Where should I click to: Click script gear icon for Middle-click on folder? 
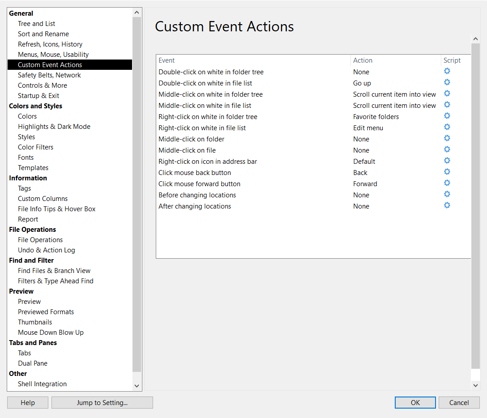tap(447, 139)
